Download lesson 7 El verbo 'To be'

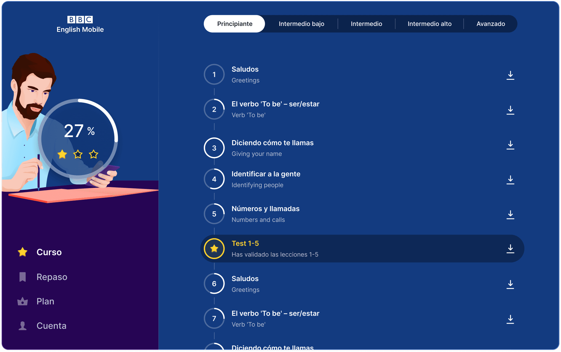(510, 319)
